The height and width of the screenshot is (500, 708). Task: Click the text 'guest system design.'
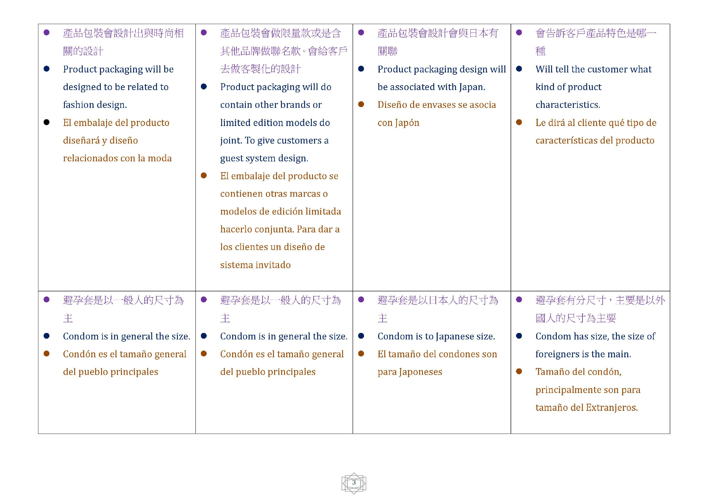tap(264, 158)
